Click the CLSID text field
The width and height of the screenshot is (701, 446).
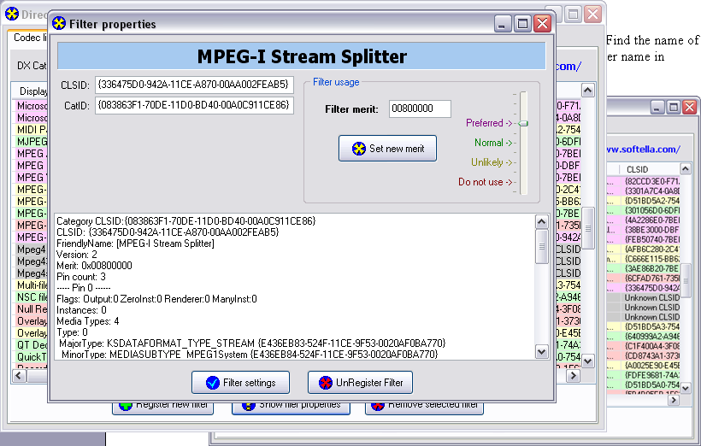click(194, 85)
